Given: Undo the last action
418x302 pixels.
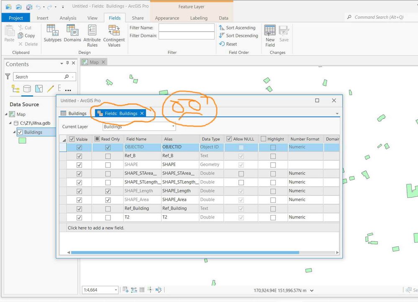Looking at the screenshot, I should click(x=38, y=6).
